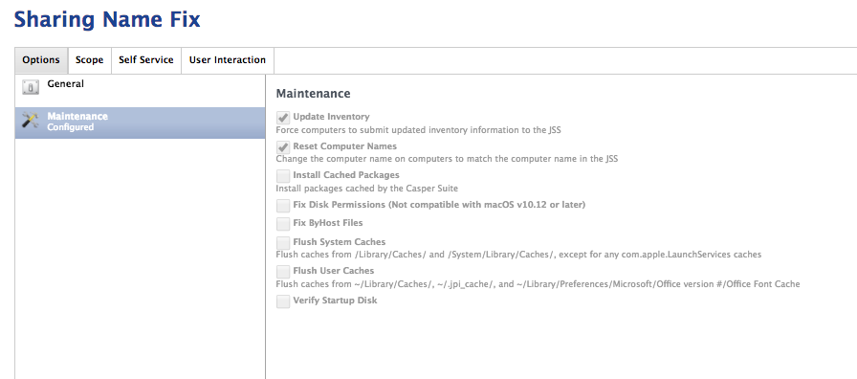Switch to the Self Service tab
Screen dimensions: 857x379
coord(146,60)
